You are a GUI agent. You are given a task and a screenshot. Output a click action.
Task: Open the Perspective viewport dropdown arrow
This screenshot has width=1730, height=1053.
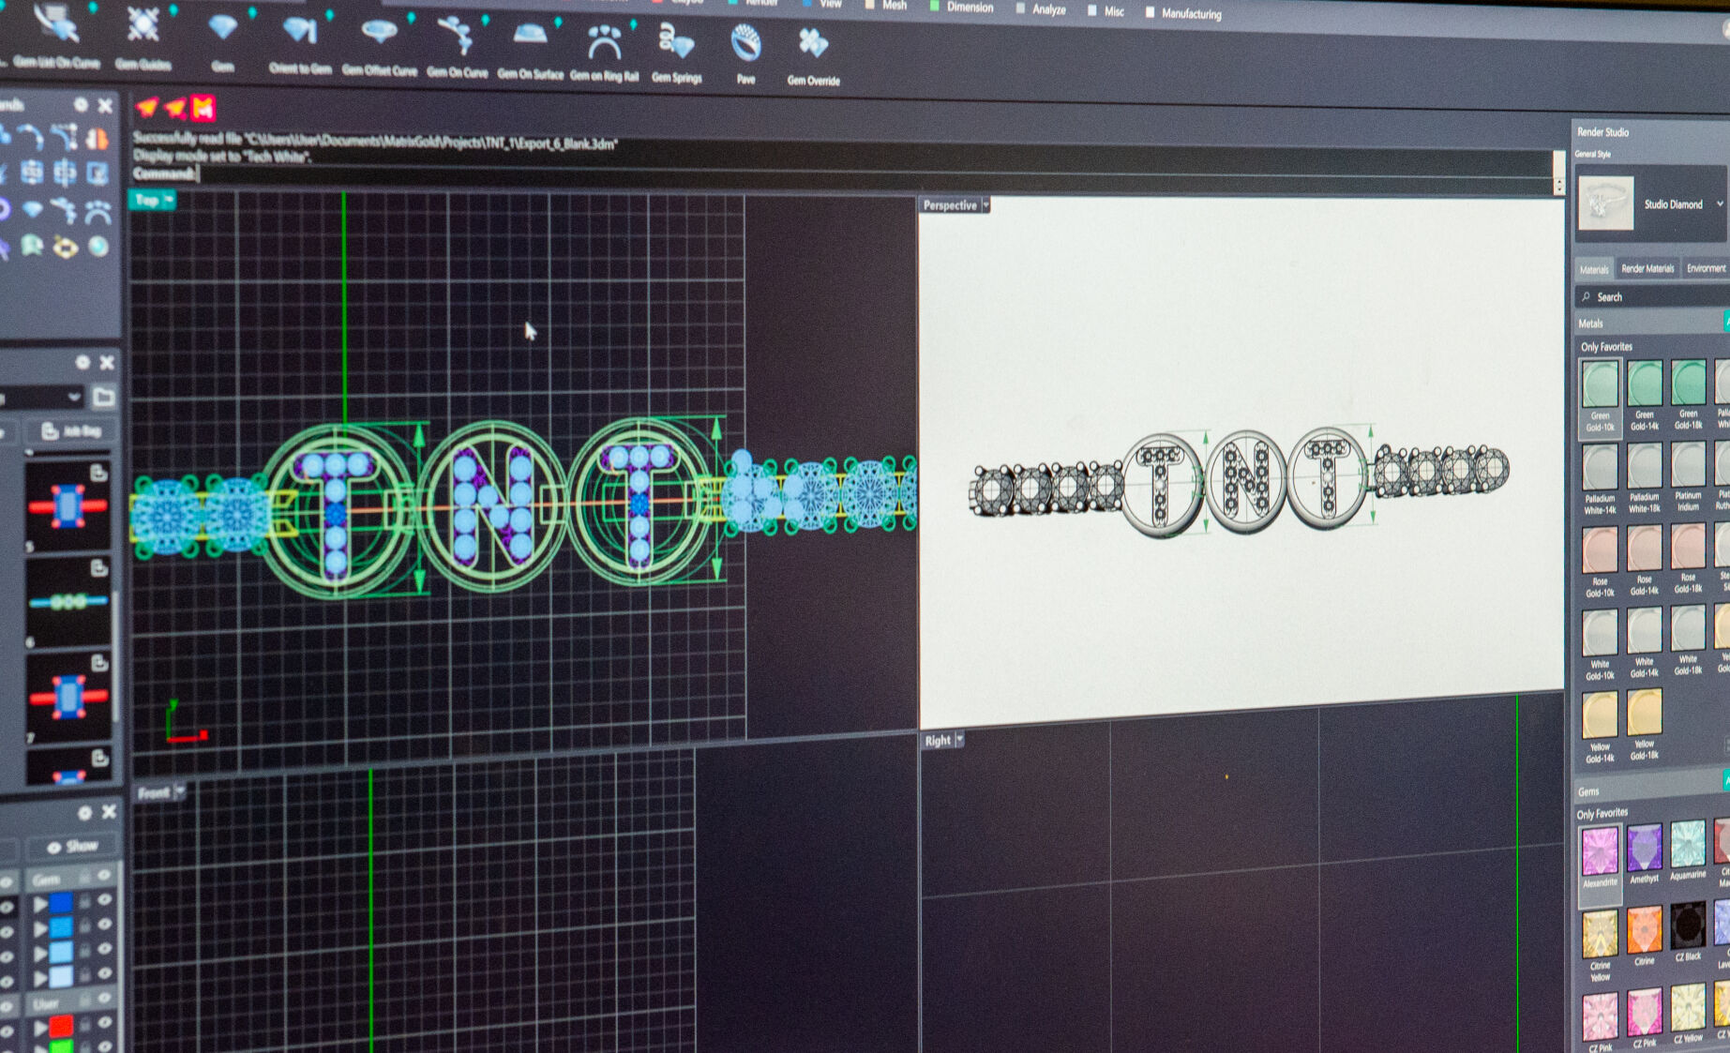click(x=985, y=205)
